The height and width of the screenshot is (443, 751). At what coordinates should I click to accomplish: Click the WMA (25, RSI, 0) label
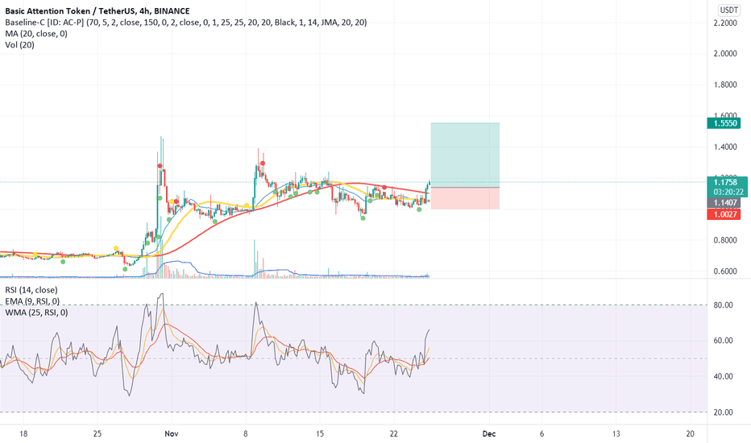[36, 313]
